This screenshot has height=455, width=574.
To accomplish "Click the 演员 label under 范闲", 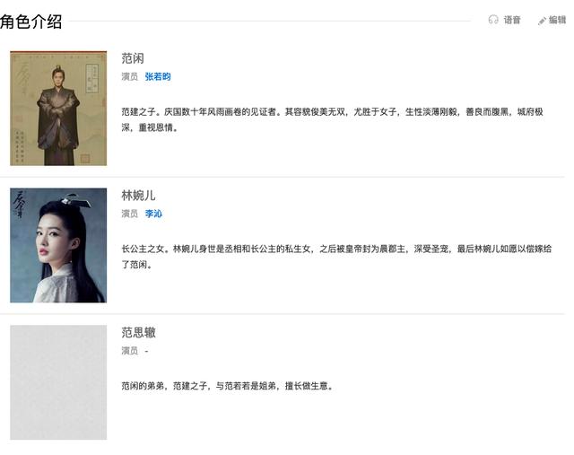I will tap(129, 76).
